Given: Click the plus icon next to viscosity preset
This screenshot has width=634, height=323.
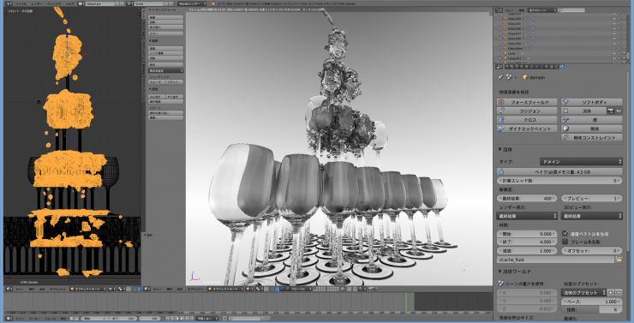Looking at the screenshot, I should coord(611,292).
